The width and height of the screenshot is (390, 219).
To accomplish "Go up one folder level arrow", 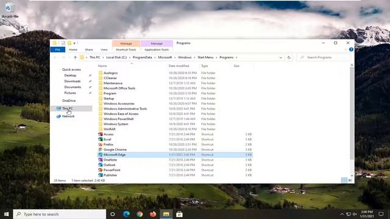I will (x=75, y=57).
